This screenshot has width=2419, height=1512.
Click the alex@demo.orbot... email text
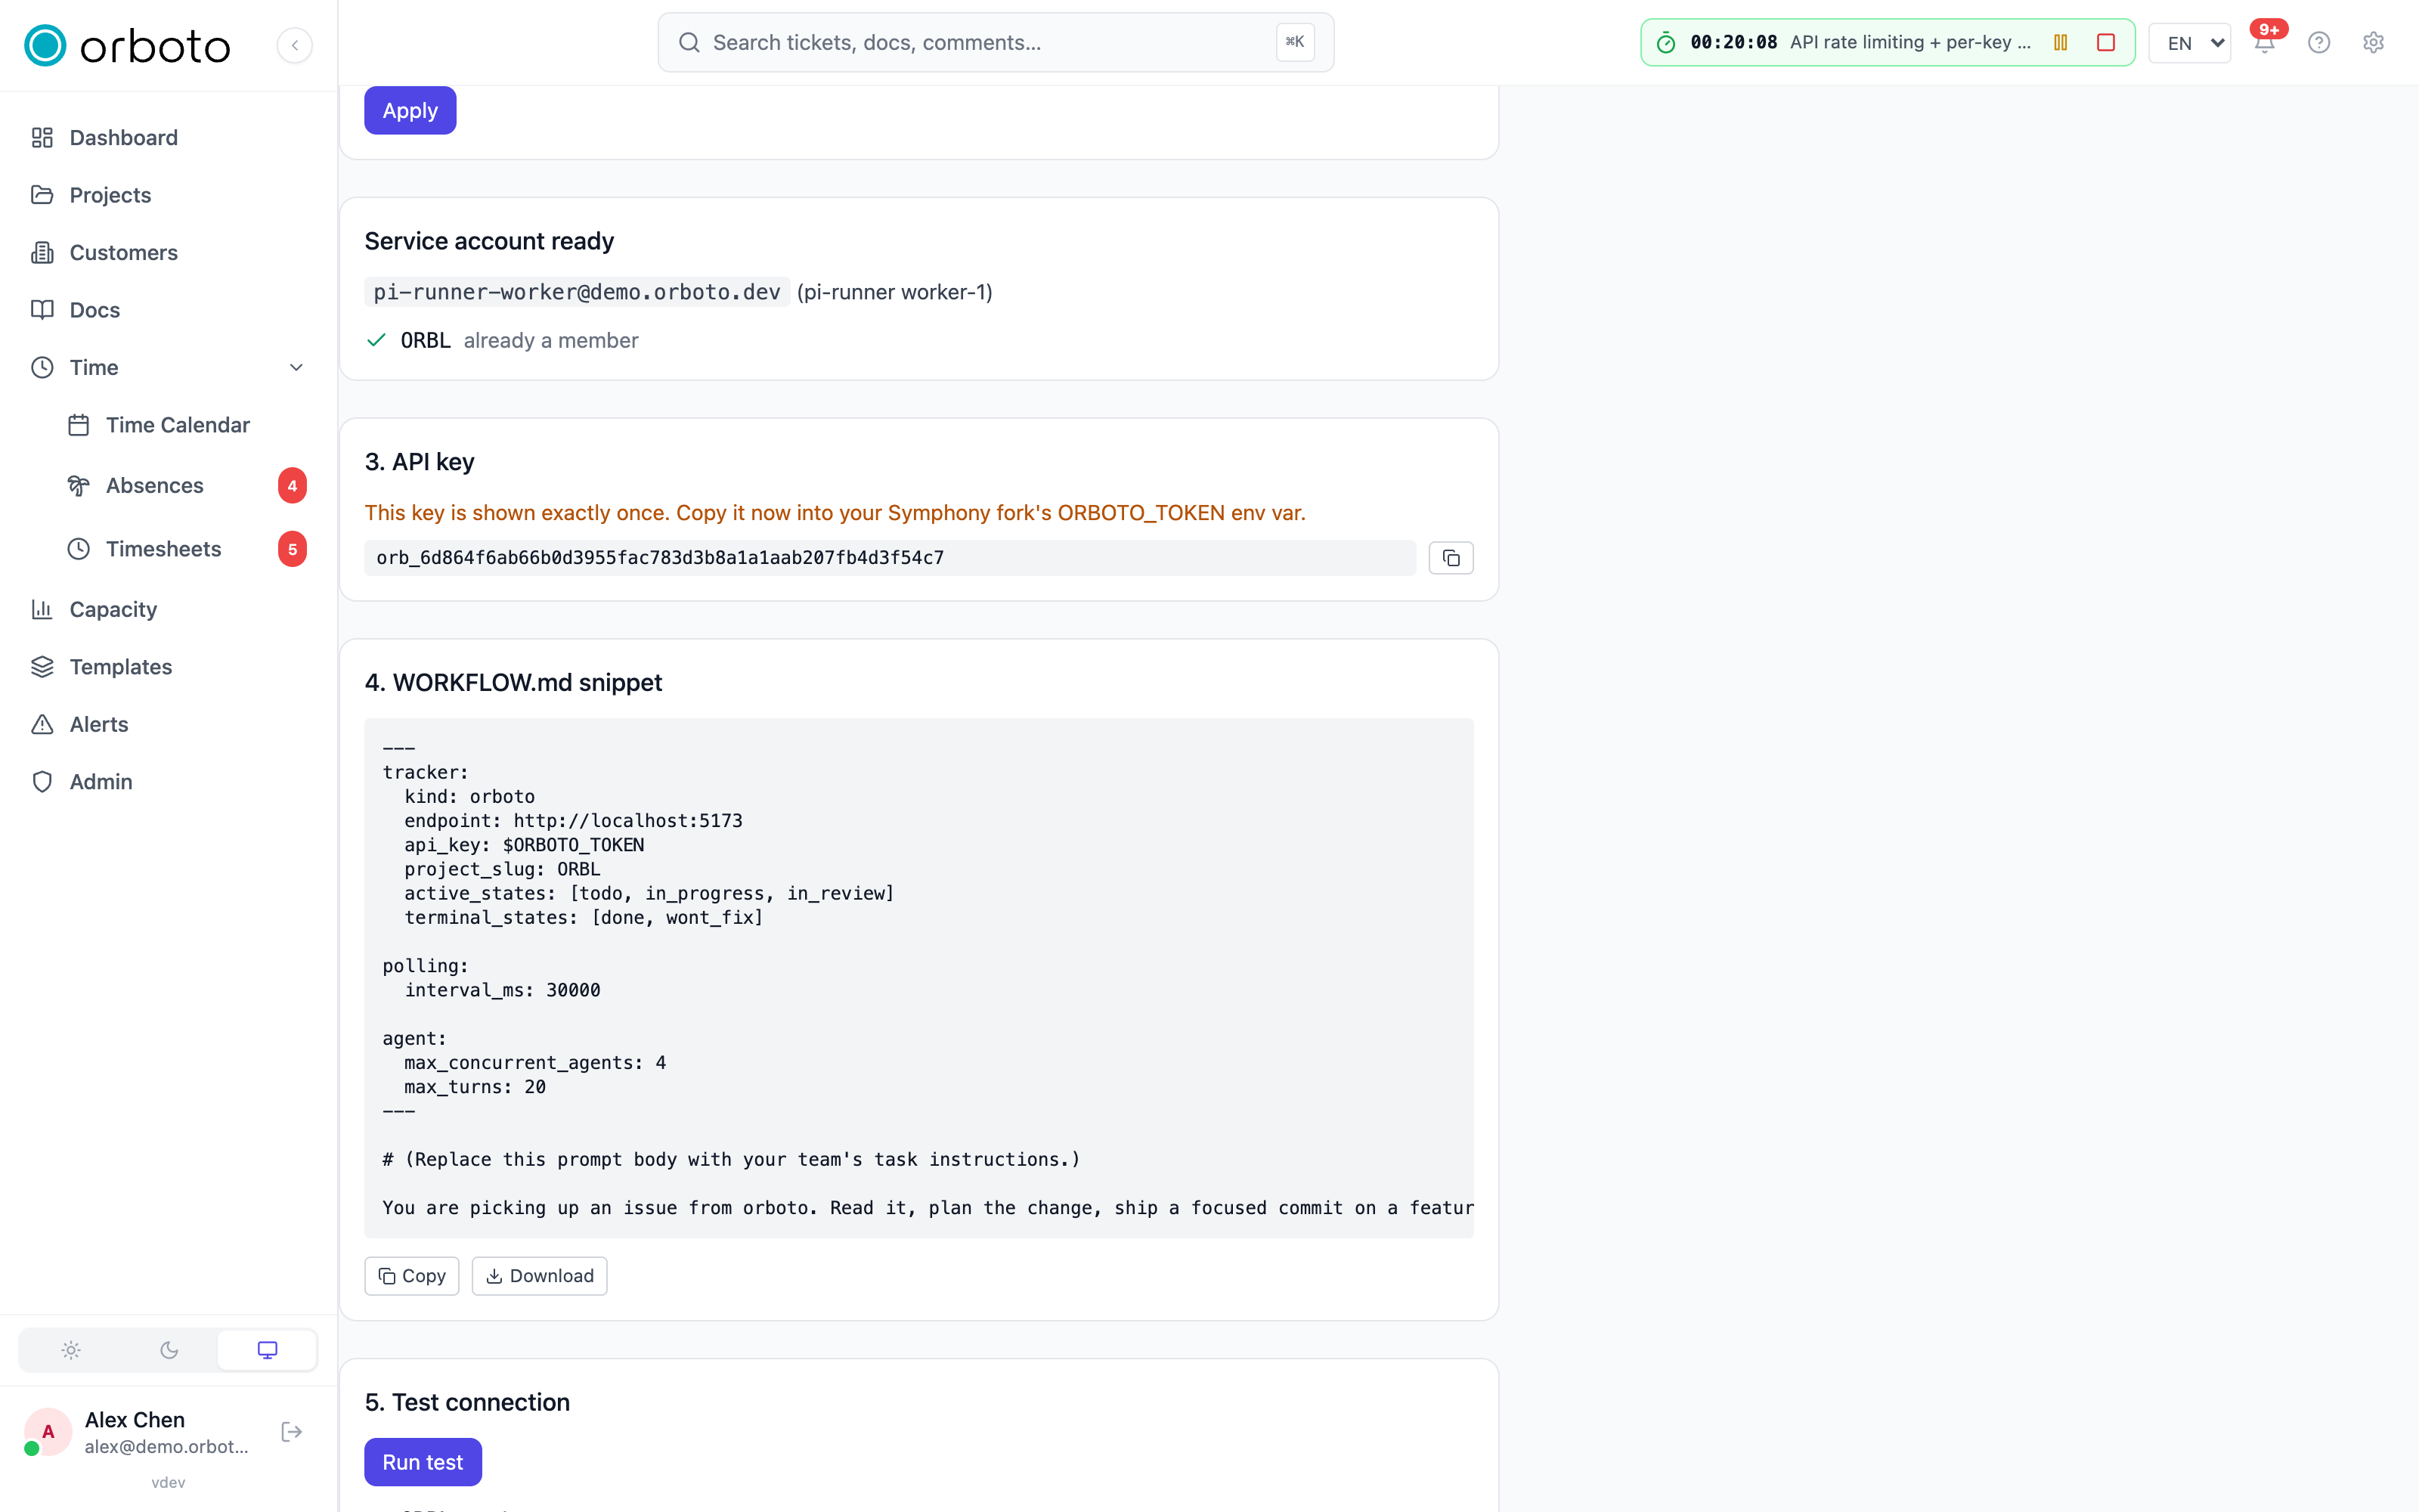point(166,1446)
